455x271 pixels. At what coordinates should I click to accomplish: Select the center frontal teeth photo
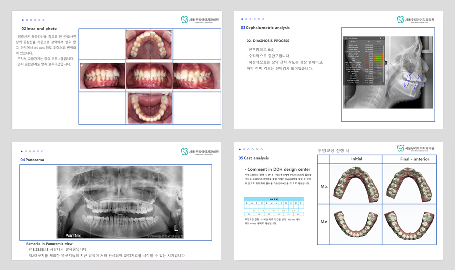pyautogui.click(x=149, y=76)
